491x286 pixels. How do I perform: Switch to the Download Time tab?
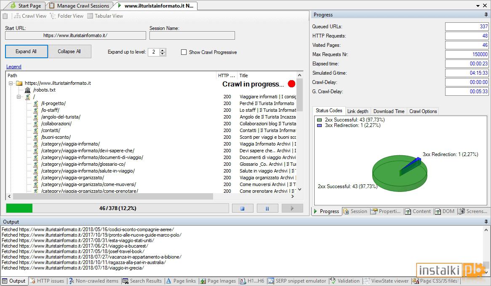click(389, 111)
